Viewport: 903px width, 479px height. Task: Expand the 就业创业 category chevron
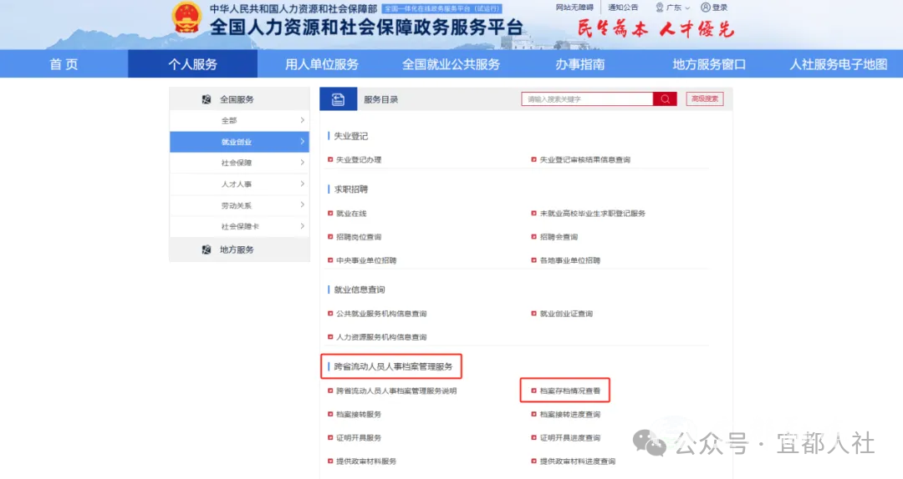tap(303, 142)
